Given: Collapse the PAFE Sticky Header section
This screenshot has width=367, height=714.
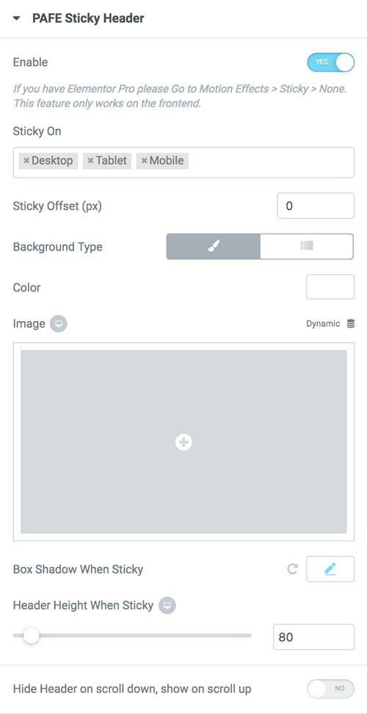Looking at the screenshot, I should tap(17, 18).
